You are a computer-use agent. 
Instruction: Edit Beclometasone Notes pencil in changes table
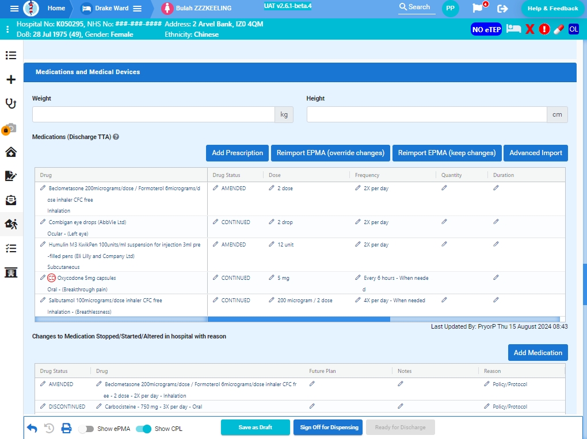(401, 384)
